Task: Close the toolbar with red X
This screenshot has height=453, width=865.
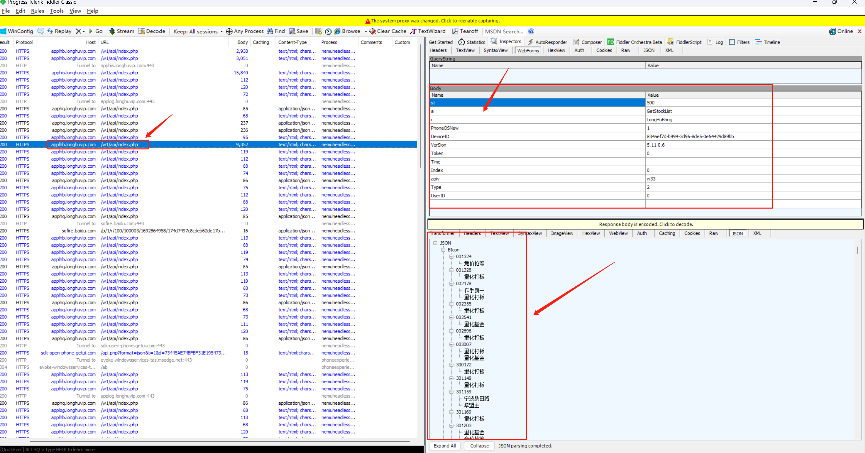Action: tap(860, 31)
